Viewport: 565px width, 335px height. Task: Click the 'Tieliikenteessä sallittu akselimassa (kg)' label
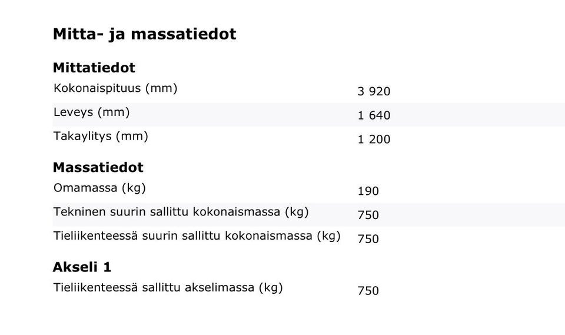[x=168, y=288]
